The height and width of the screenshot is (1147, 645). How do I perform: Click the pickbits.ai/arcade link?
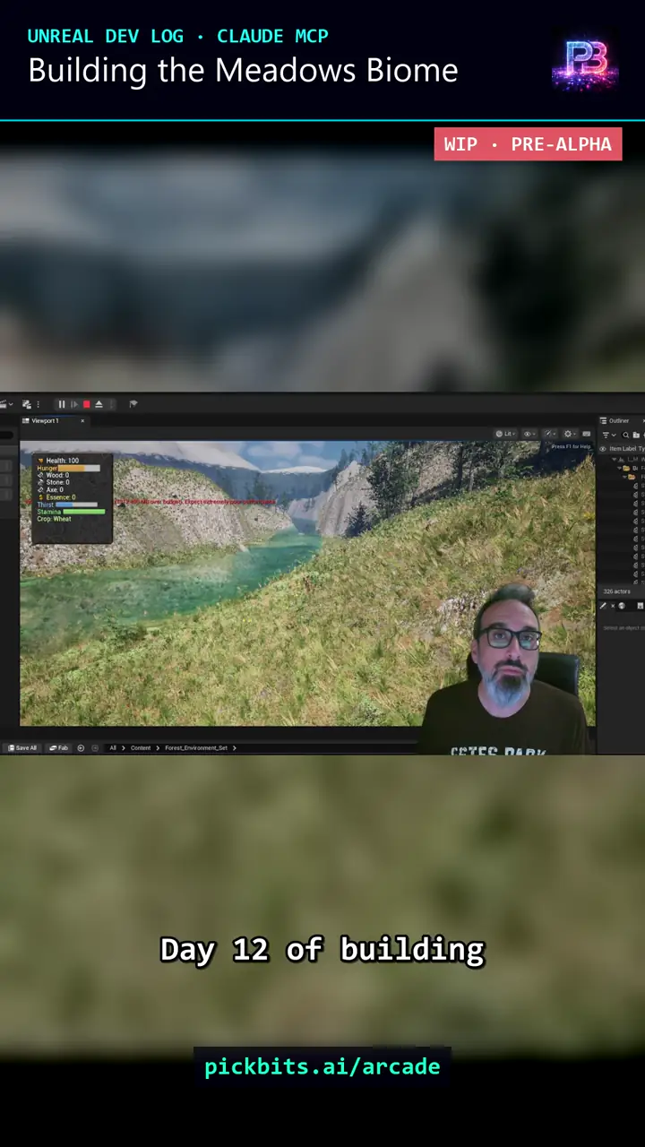click(322, 1066)
